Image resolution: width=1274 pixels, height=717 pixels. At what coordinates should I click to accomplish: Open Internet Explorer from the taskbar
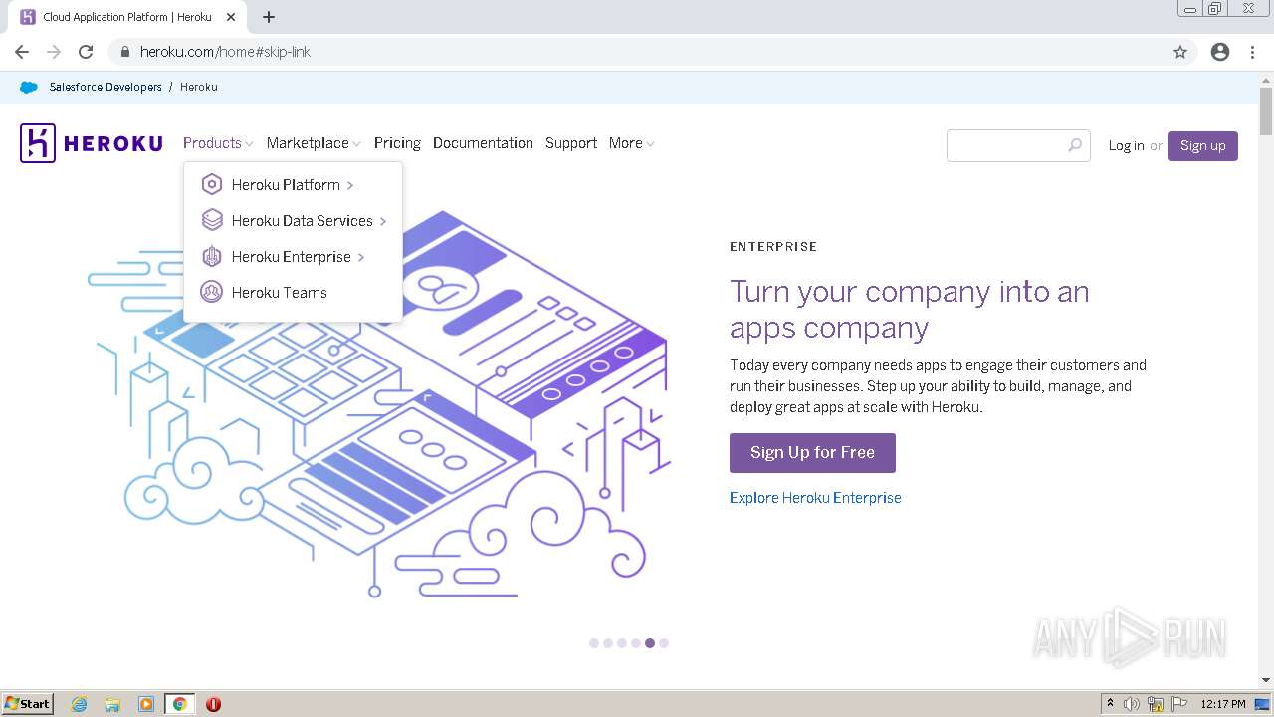click(x=80, y=704)
